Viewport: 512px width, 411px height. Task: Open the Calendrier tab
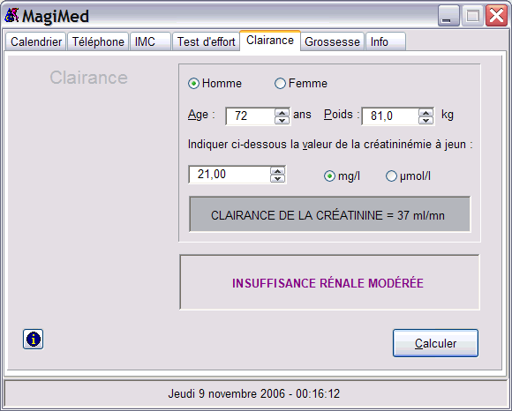36,41
